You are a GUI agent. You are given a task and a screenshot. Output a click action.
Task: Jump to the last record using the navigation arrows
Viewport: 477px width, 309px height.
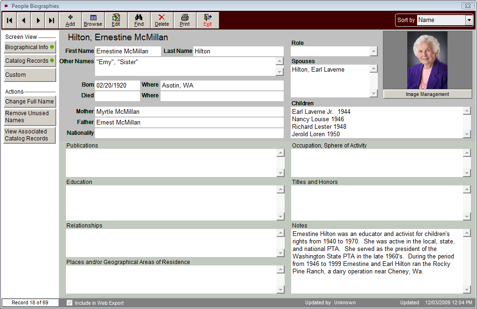(52, 20)
